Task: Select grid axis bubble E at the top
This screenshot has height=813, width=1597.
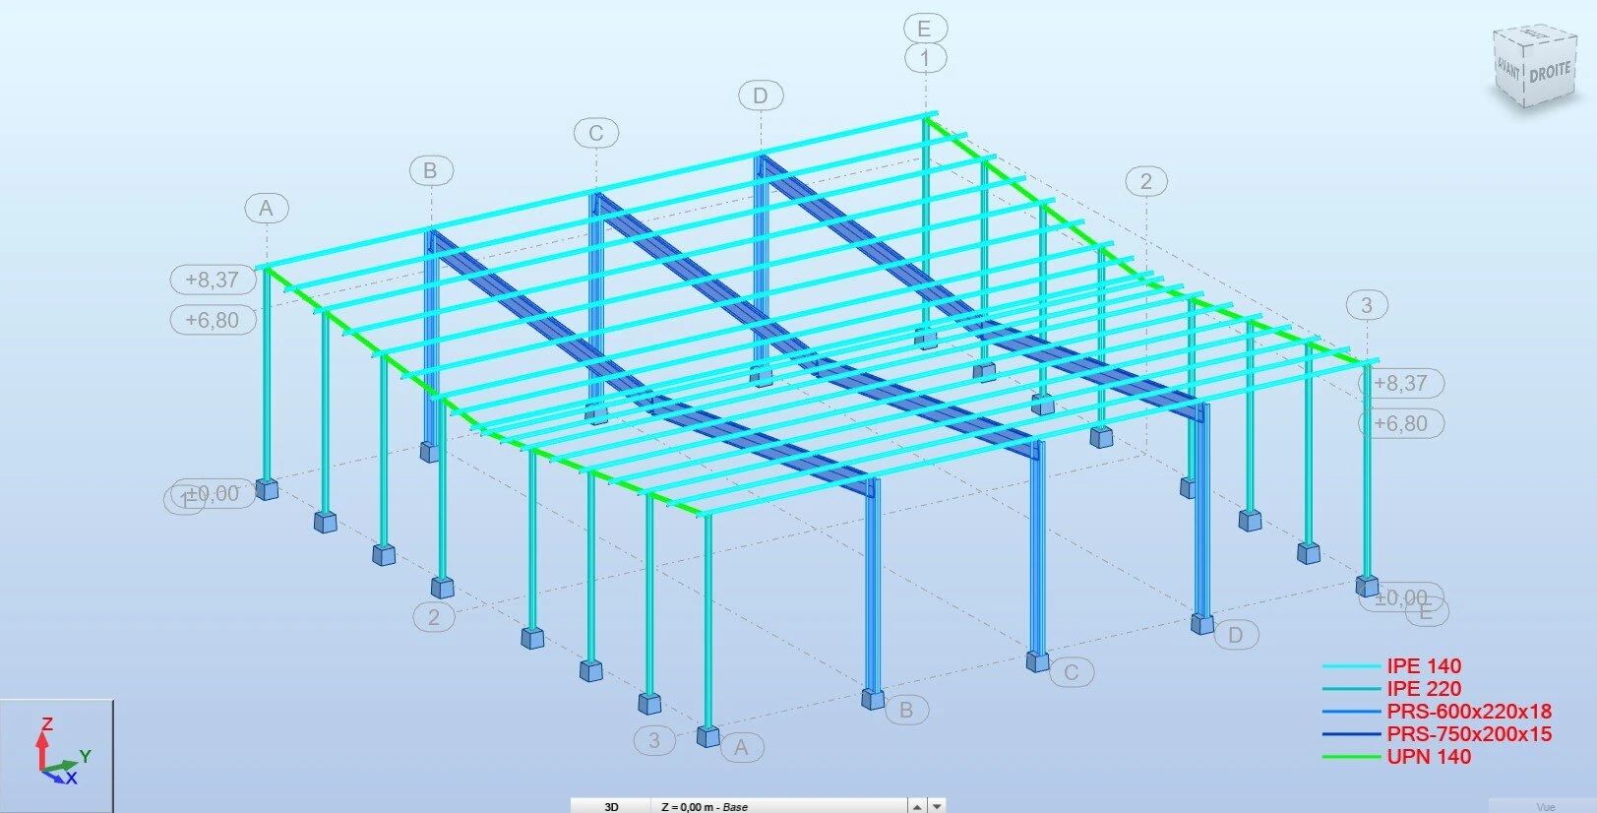Action: pos(924,29)
